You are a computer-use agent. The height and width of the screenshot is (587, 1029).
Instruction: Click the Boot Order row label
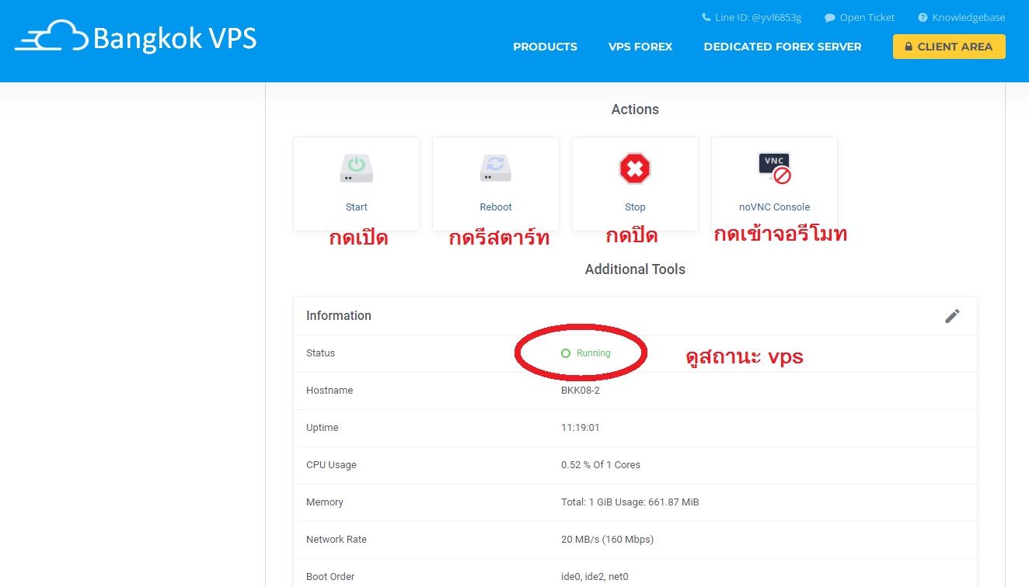point(330,577)
